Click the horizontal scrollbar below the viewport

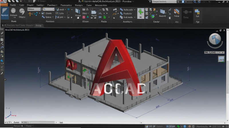[x=184, y=123]
